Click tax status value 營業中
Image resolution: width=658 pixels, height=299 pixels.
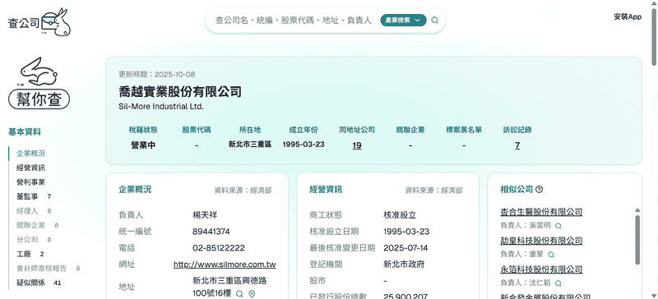143,145
